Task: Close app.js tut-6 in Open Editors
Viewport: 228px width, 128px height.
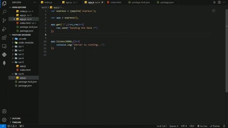Action: pos(14,19)
